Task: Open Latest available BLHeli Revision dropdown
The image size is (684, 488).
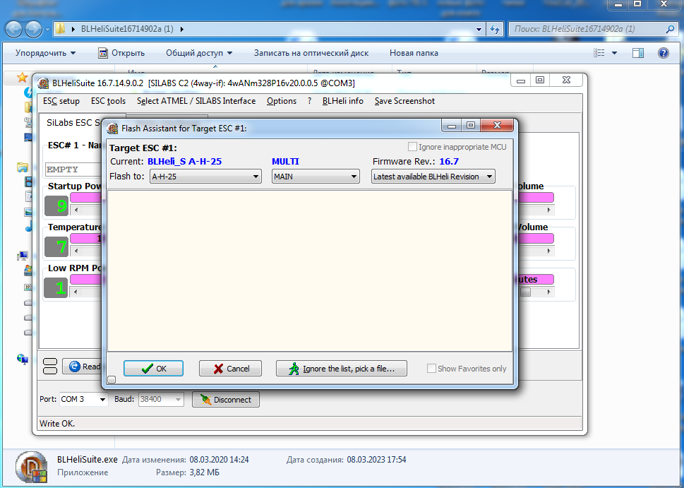Action: (433, 177)
